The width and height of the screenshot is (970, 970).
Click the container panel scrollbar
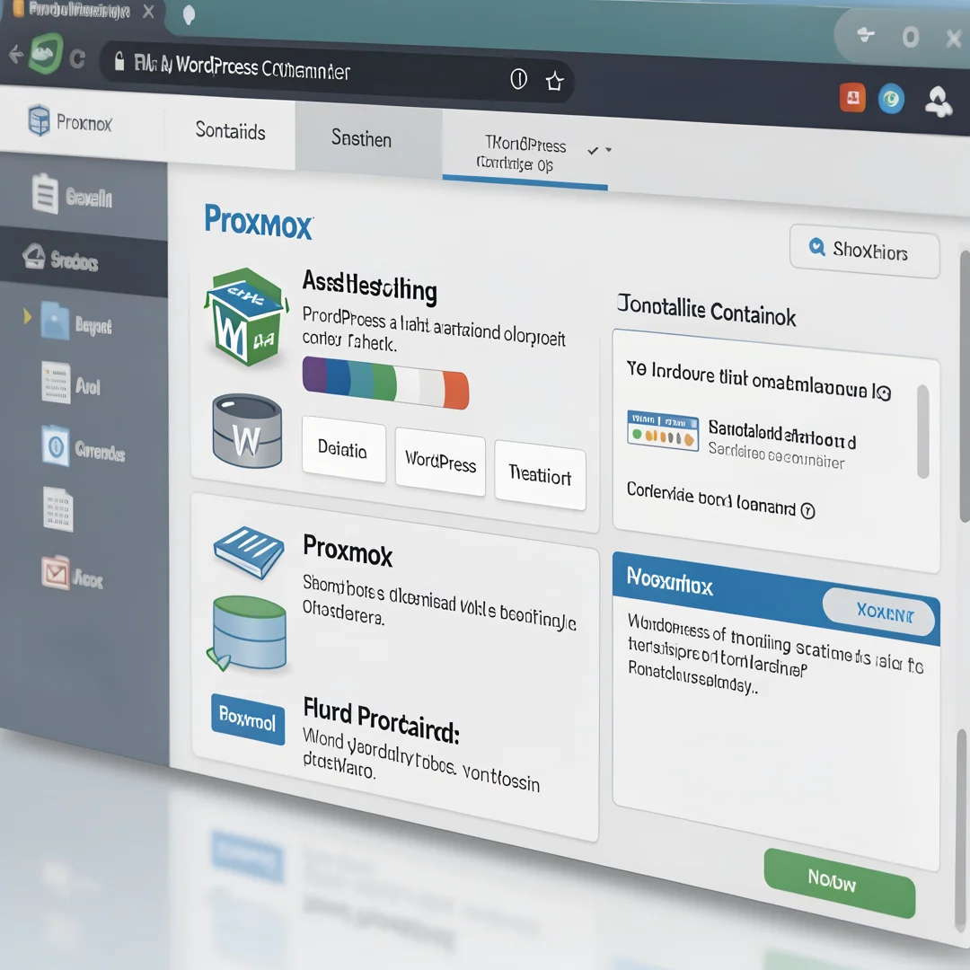point(922,431)
